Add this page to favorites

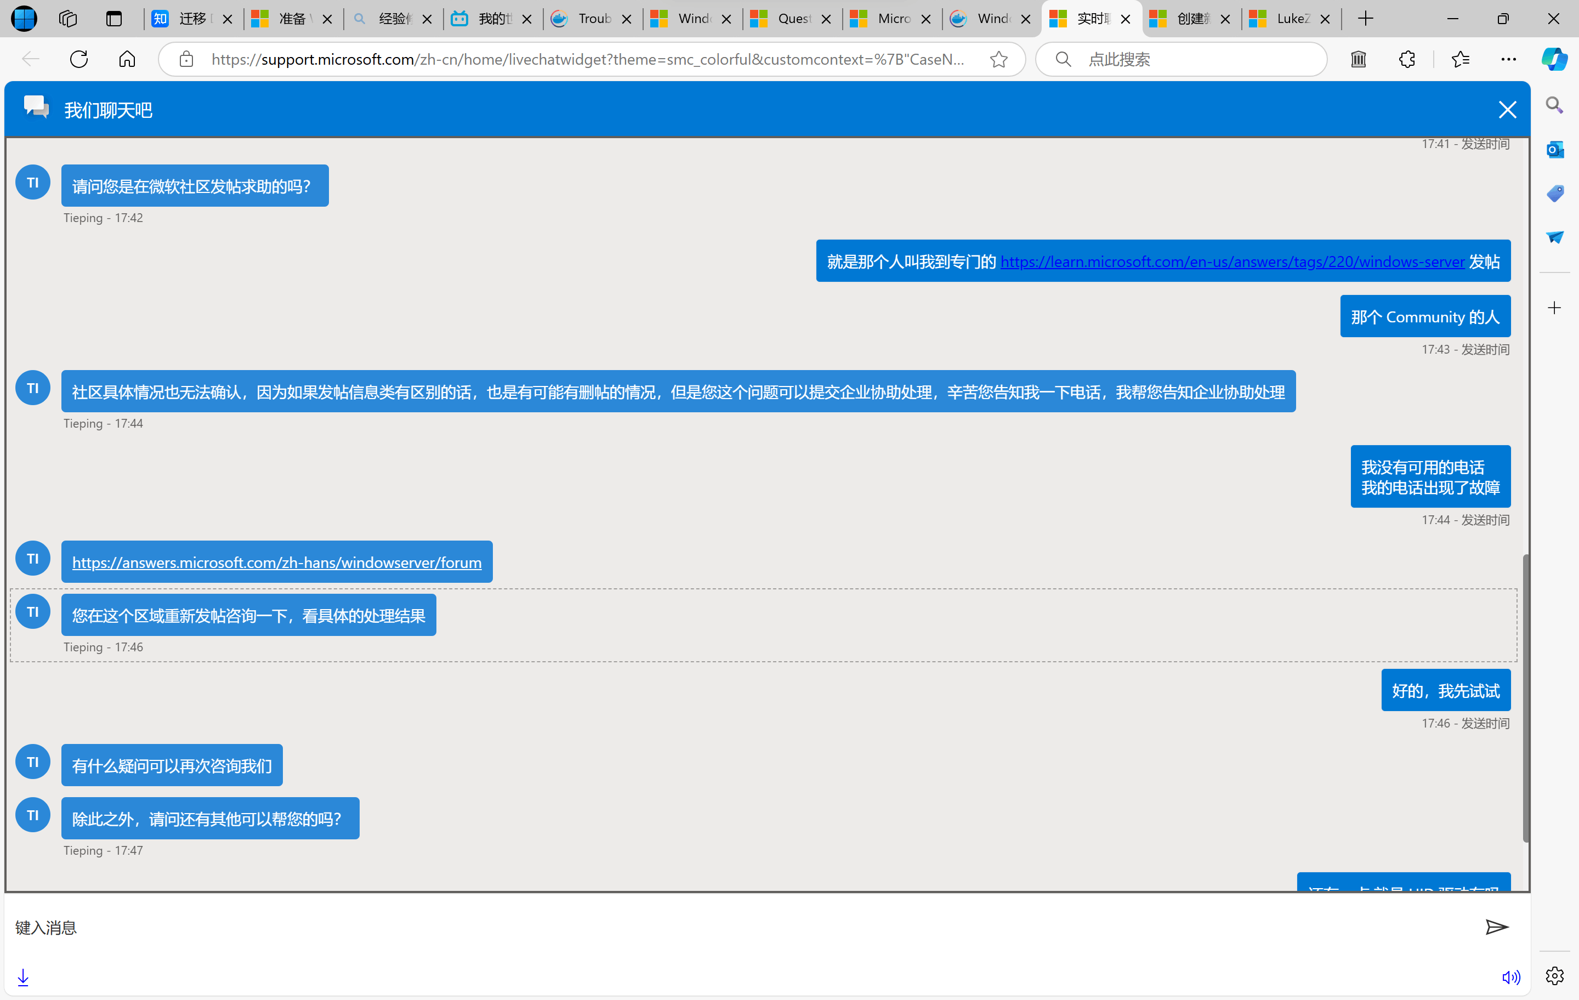click(998, 59)
